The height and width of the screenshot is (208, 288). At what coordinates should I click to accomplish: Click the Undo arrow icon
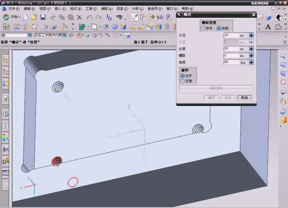coord(89,17)
